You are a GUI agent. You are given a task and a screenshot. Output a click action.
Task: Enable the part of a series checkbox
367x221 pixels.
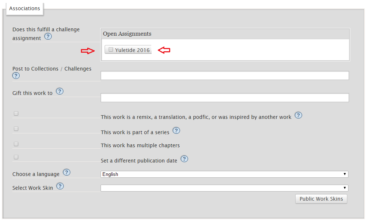16,129
